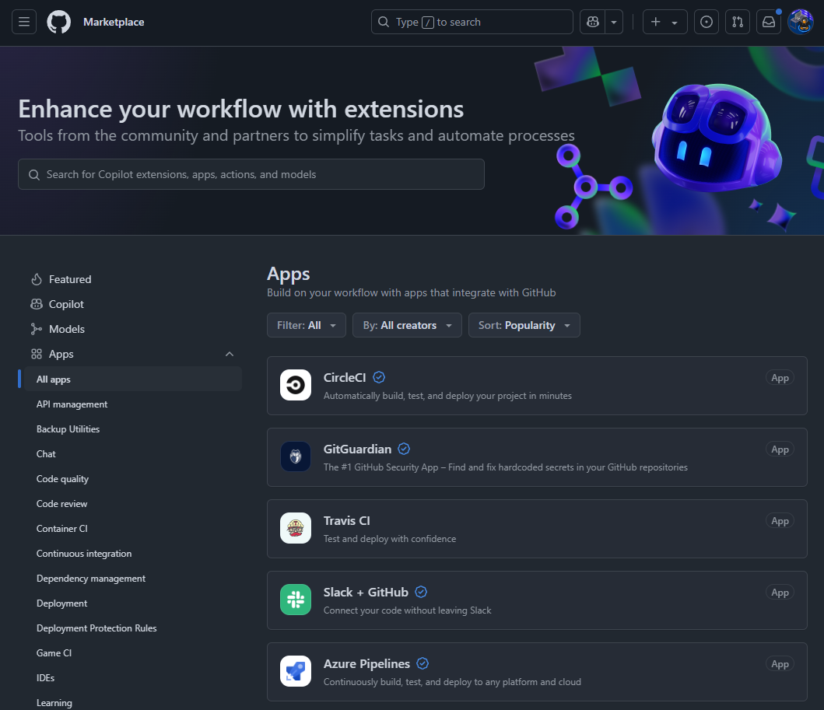Open the Travis CI app title link
The width and height of the screenshot is (824, 710).
click(347, 520)
